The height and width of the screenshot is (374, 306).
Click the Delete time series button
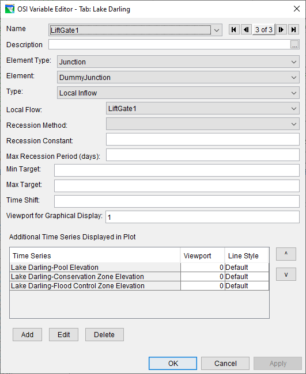[104, 335]
